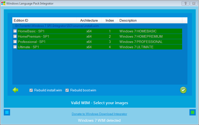
Task: Check the HomePremium - SP1 checkbox
Action: (x=15, y=36)
